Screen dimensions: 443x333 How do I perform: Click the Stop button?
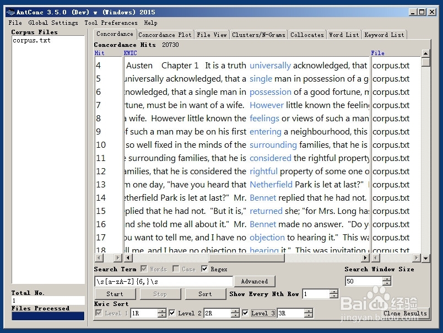(x=160, y=294)
